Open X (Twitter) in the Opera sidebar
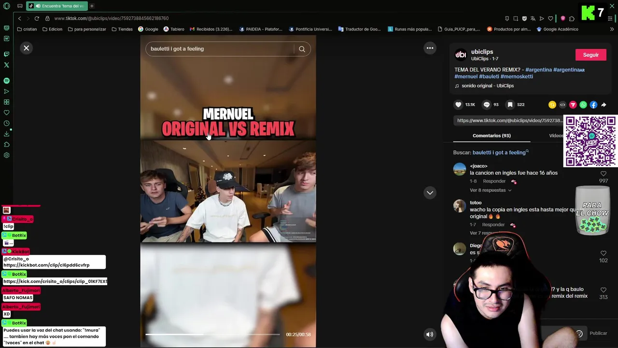Image resolution: width=618 pixels, height=348 pixels. coord(6,65)
